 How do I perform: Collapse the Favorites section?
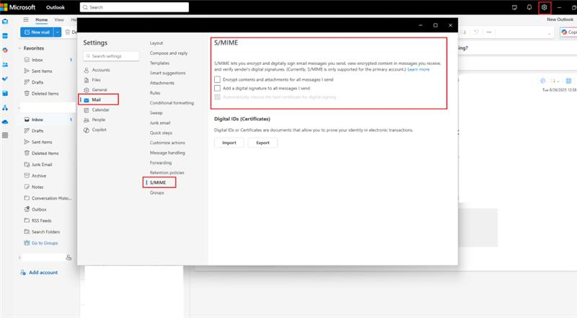click(x=19, y=48)
